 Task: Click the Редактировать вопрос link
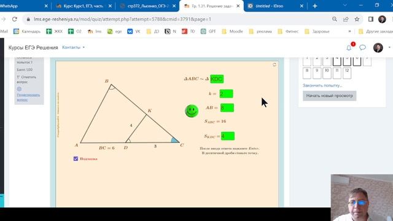pos(28,97)
